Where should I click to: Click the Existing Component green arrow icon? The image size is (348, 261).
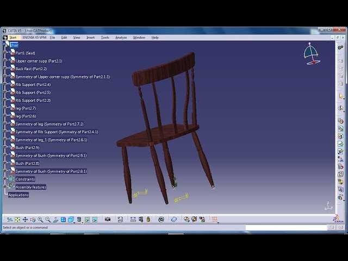coord(340,144)
